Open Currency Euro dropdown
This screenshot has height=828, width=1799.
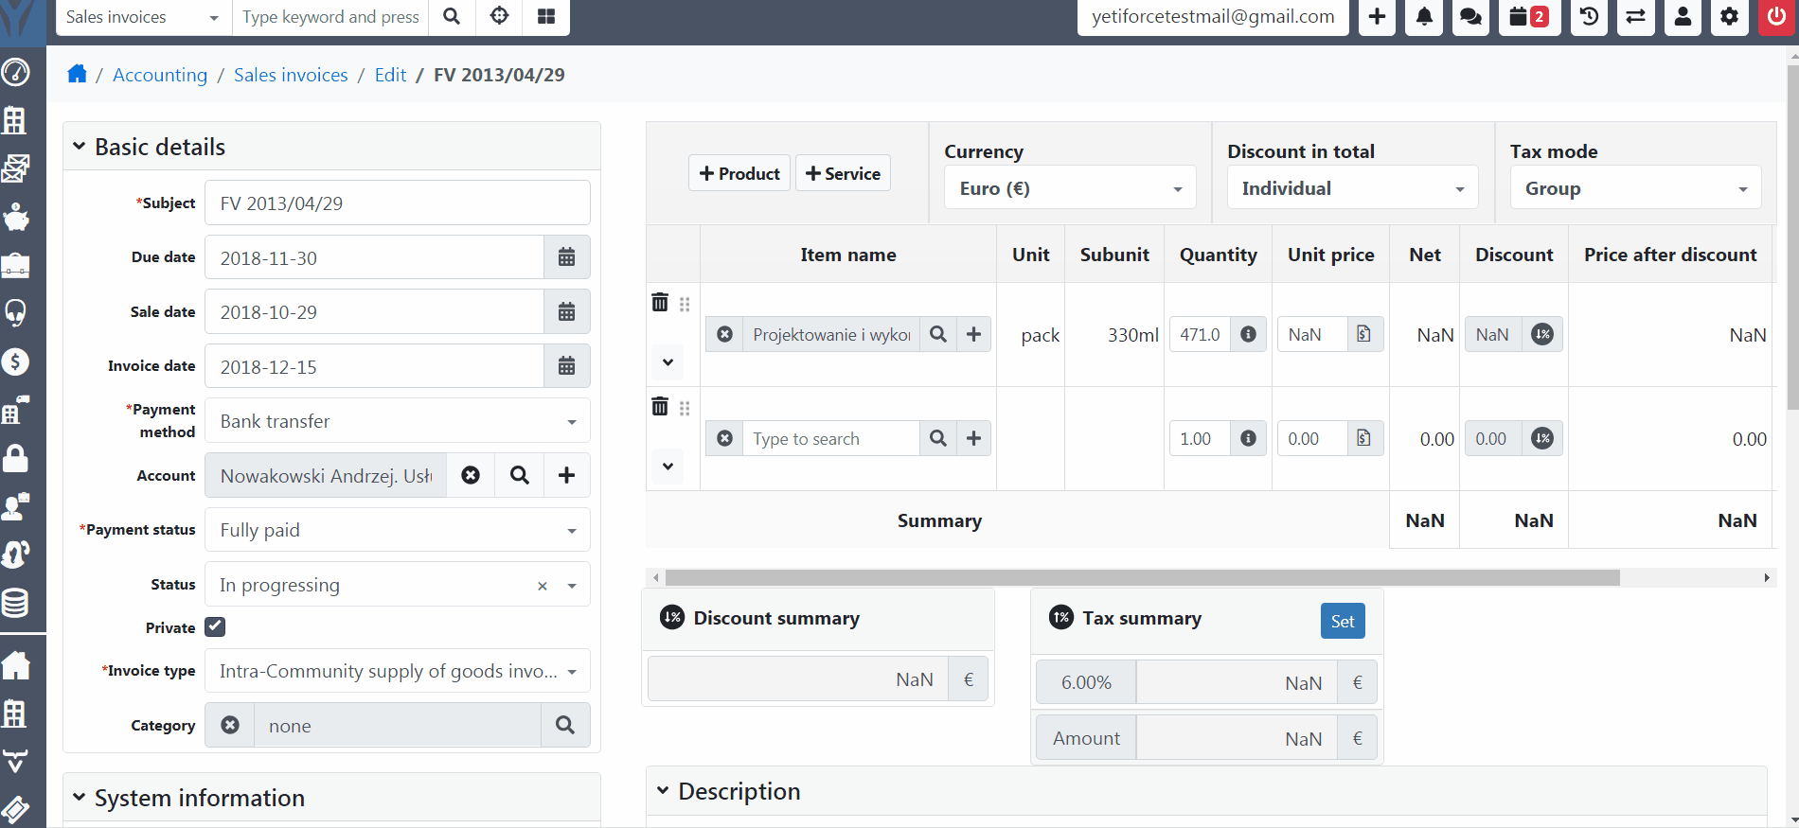pyautogui.click(x=1070, y=188)
